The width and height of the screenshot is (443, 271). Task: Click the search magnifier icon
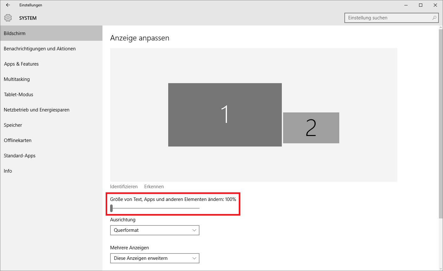[434, 18]
